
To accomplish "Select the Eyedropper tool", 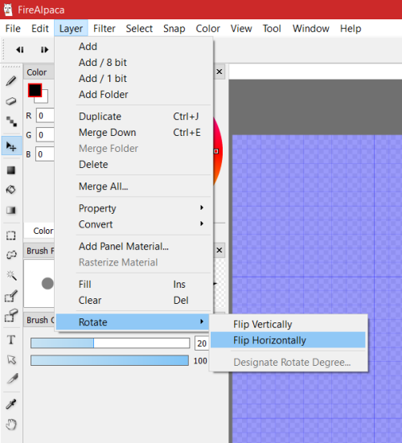I will click(11, 404).
